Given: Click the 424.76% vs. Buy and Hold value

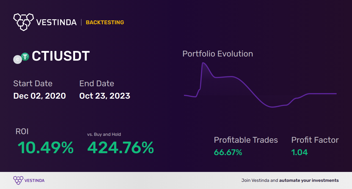Looking at the screenshot, I should (x=120, y=148).
